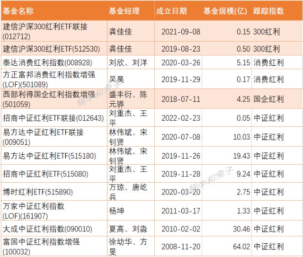Screen dimensions: 303x257
Task: Click fund size value 5.15
Action: point(243,62)
